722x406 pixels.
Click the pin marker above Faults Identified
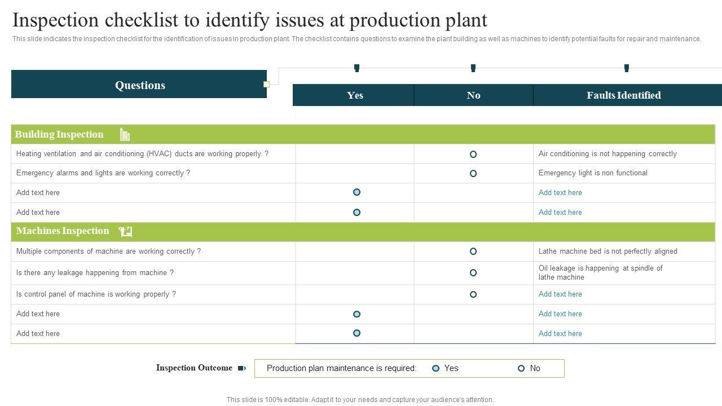click(x=626, y=68)
